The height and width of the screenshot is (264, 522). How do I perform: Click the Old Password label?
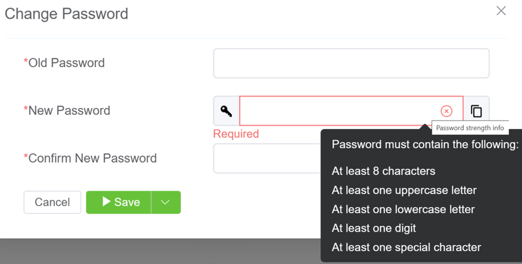[66, 63]
